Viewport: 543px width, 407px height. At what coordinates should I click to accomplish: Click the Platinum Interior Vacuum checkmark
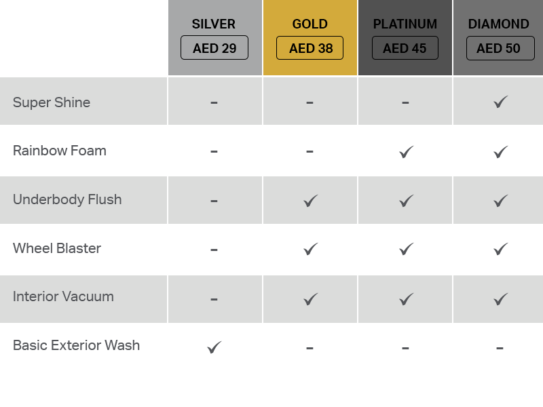click(x=406, y=299)
